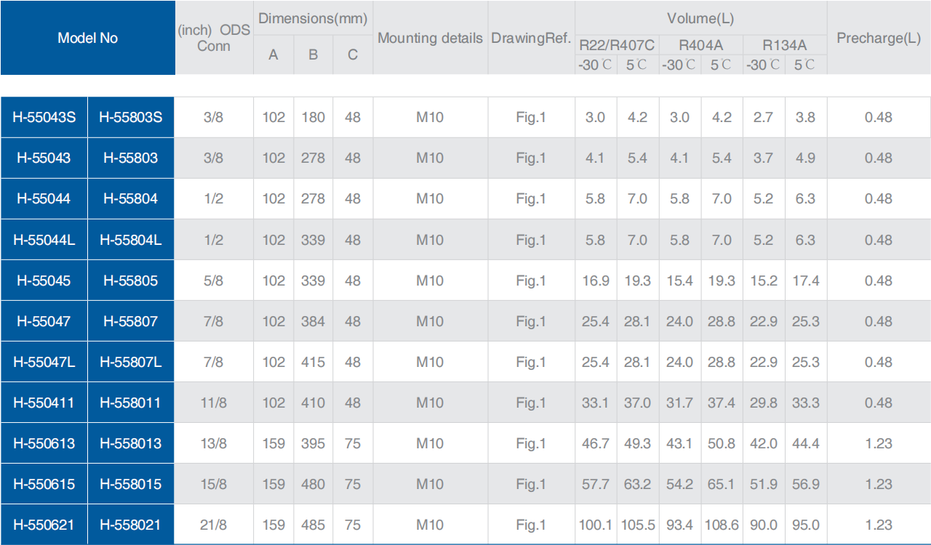Click model number H-55805

131,280
